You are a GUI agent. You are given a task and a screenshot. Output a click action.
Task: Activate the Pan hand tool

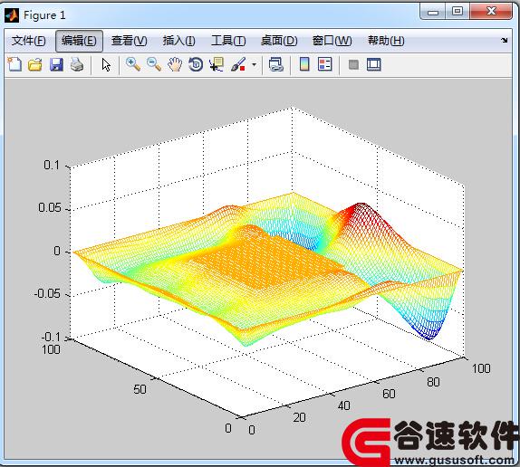pyautogui.click(x=175, y=64)
